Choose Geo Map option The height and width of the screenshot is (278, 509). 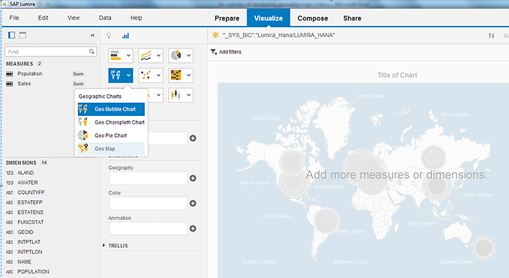[111, 149]
